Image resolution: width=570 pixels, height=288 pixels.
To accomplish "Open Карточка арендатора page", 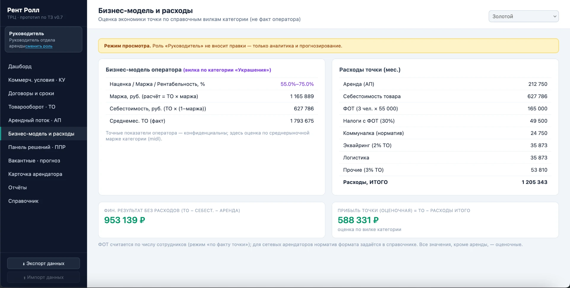I will tap(43, 174).
